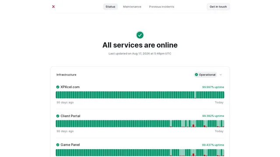Click the 99.997% uptime value

pyautogui.click(x=213, y=87)
